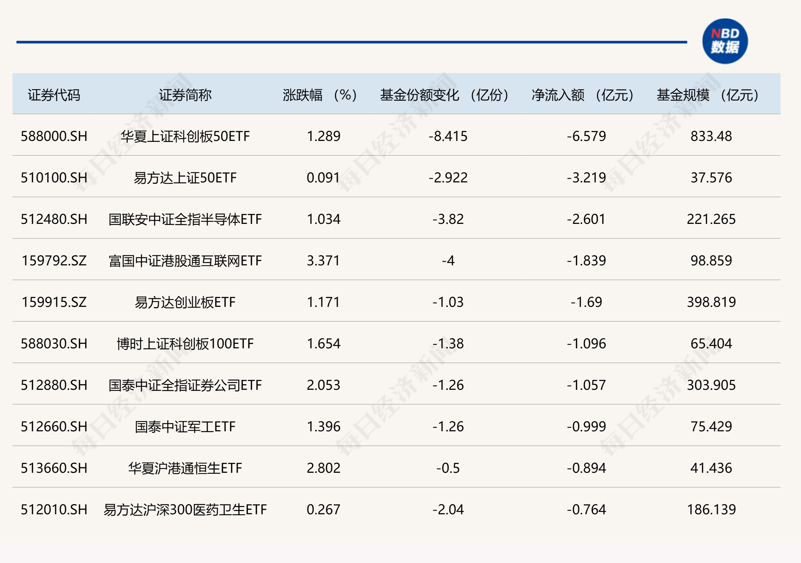Click fund size value 833.48
The height and width of the screenshot is (563, 801).
(711, 136)
